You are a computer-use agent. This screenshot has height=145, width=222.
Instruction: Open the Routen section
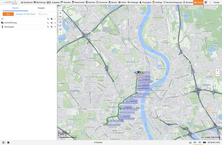click(113, 2)
